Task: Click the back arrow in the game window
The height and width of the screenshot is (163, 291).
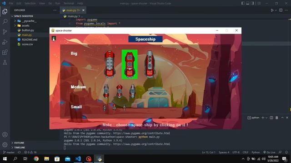Action: [54, 38]
